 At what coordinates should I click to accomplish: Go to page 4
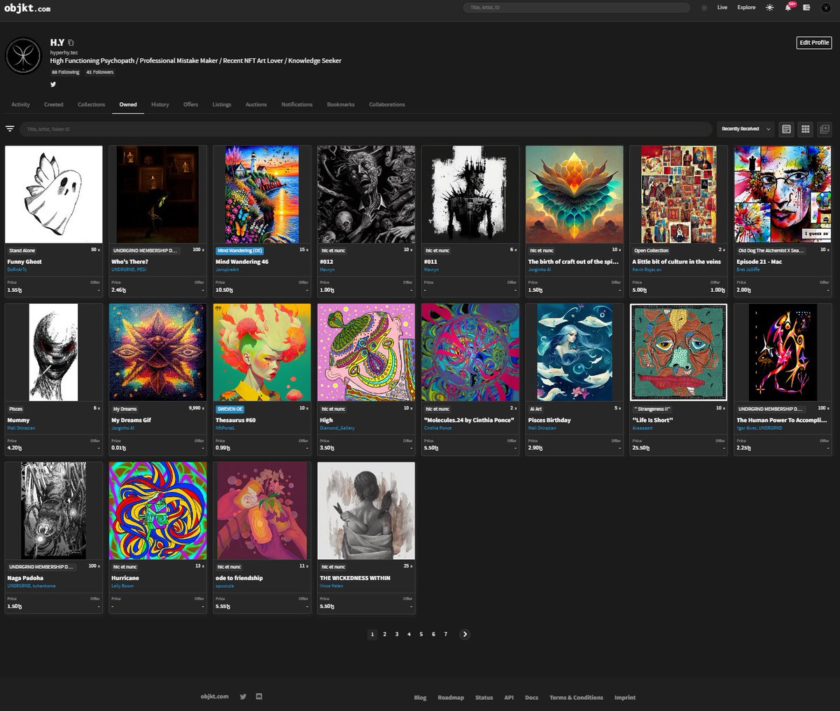pos(409,634)
